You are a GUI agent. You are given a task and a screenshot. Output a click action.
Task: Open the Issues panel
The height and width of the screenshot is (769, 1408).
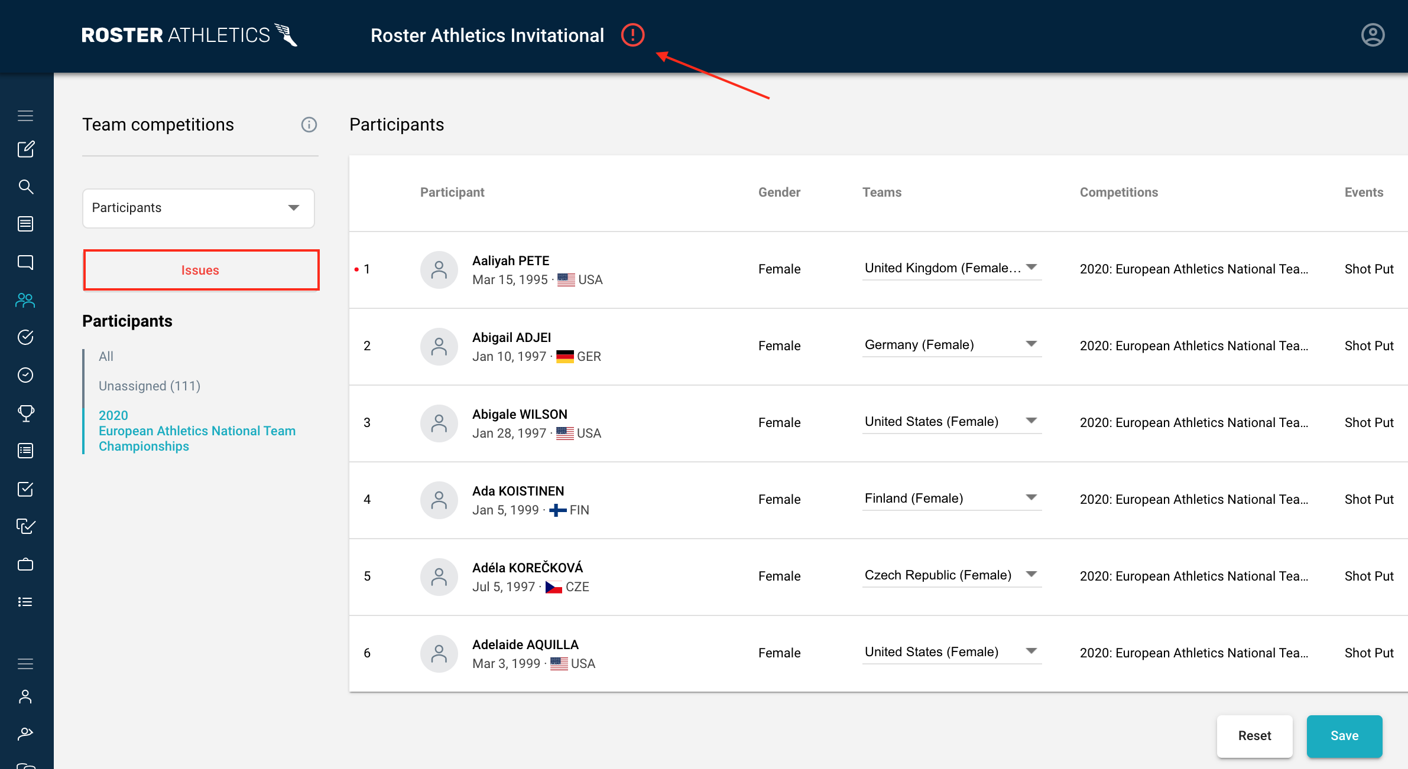200,270
